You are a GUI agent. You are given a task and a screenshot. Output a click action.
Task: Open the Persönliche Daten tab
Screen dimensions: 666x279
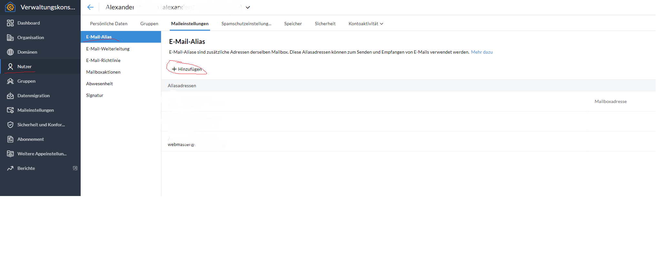(x=109, y=24)
